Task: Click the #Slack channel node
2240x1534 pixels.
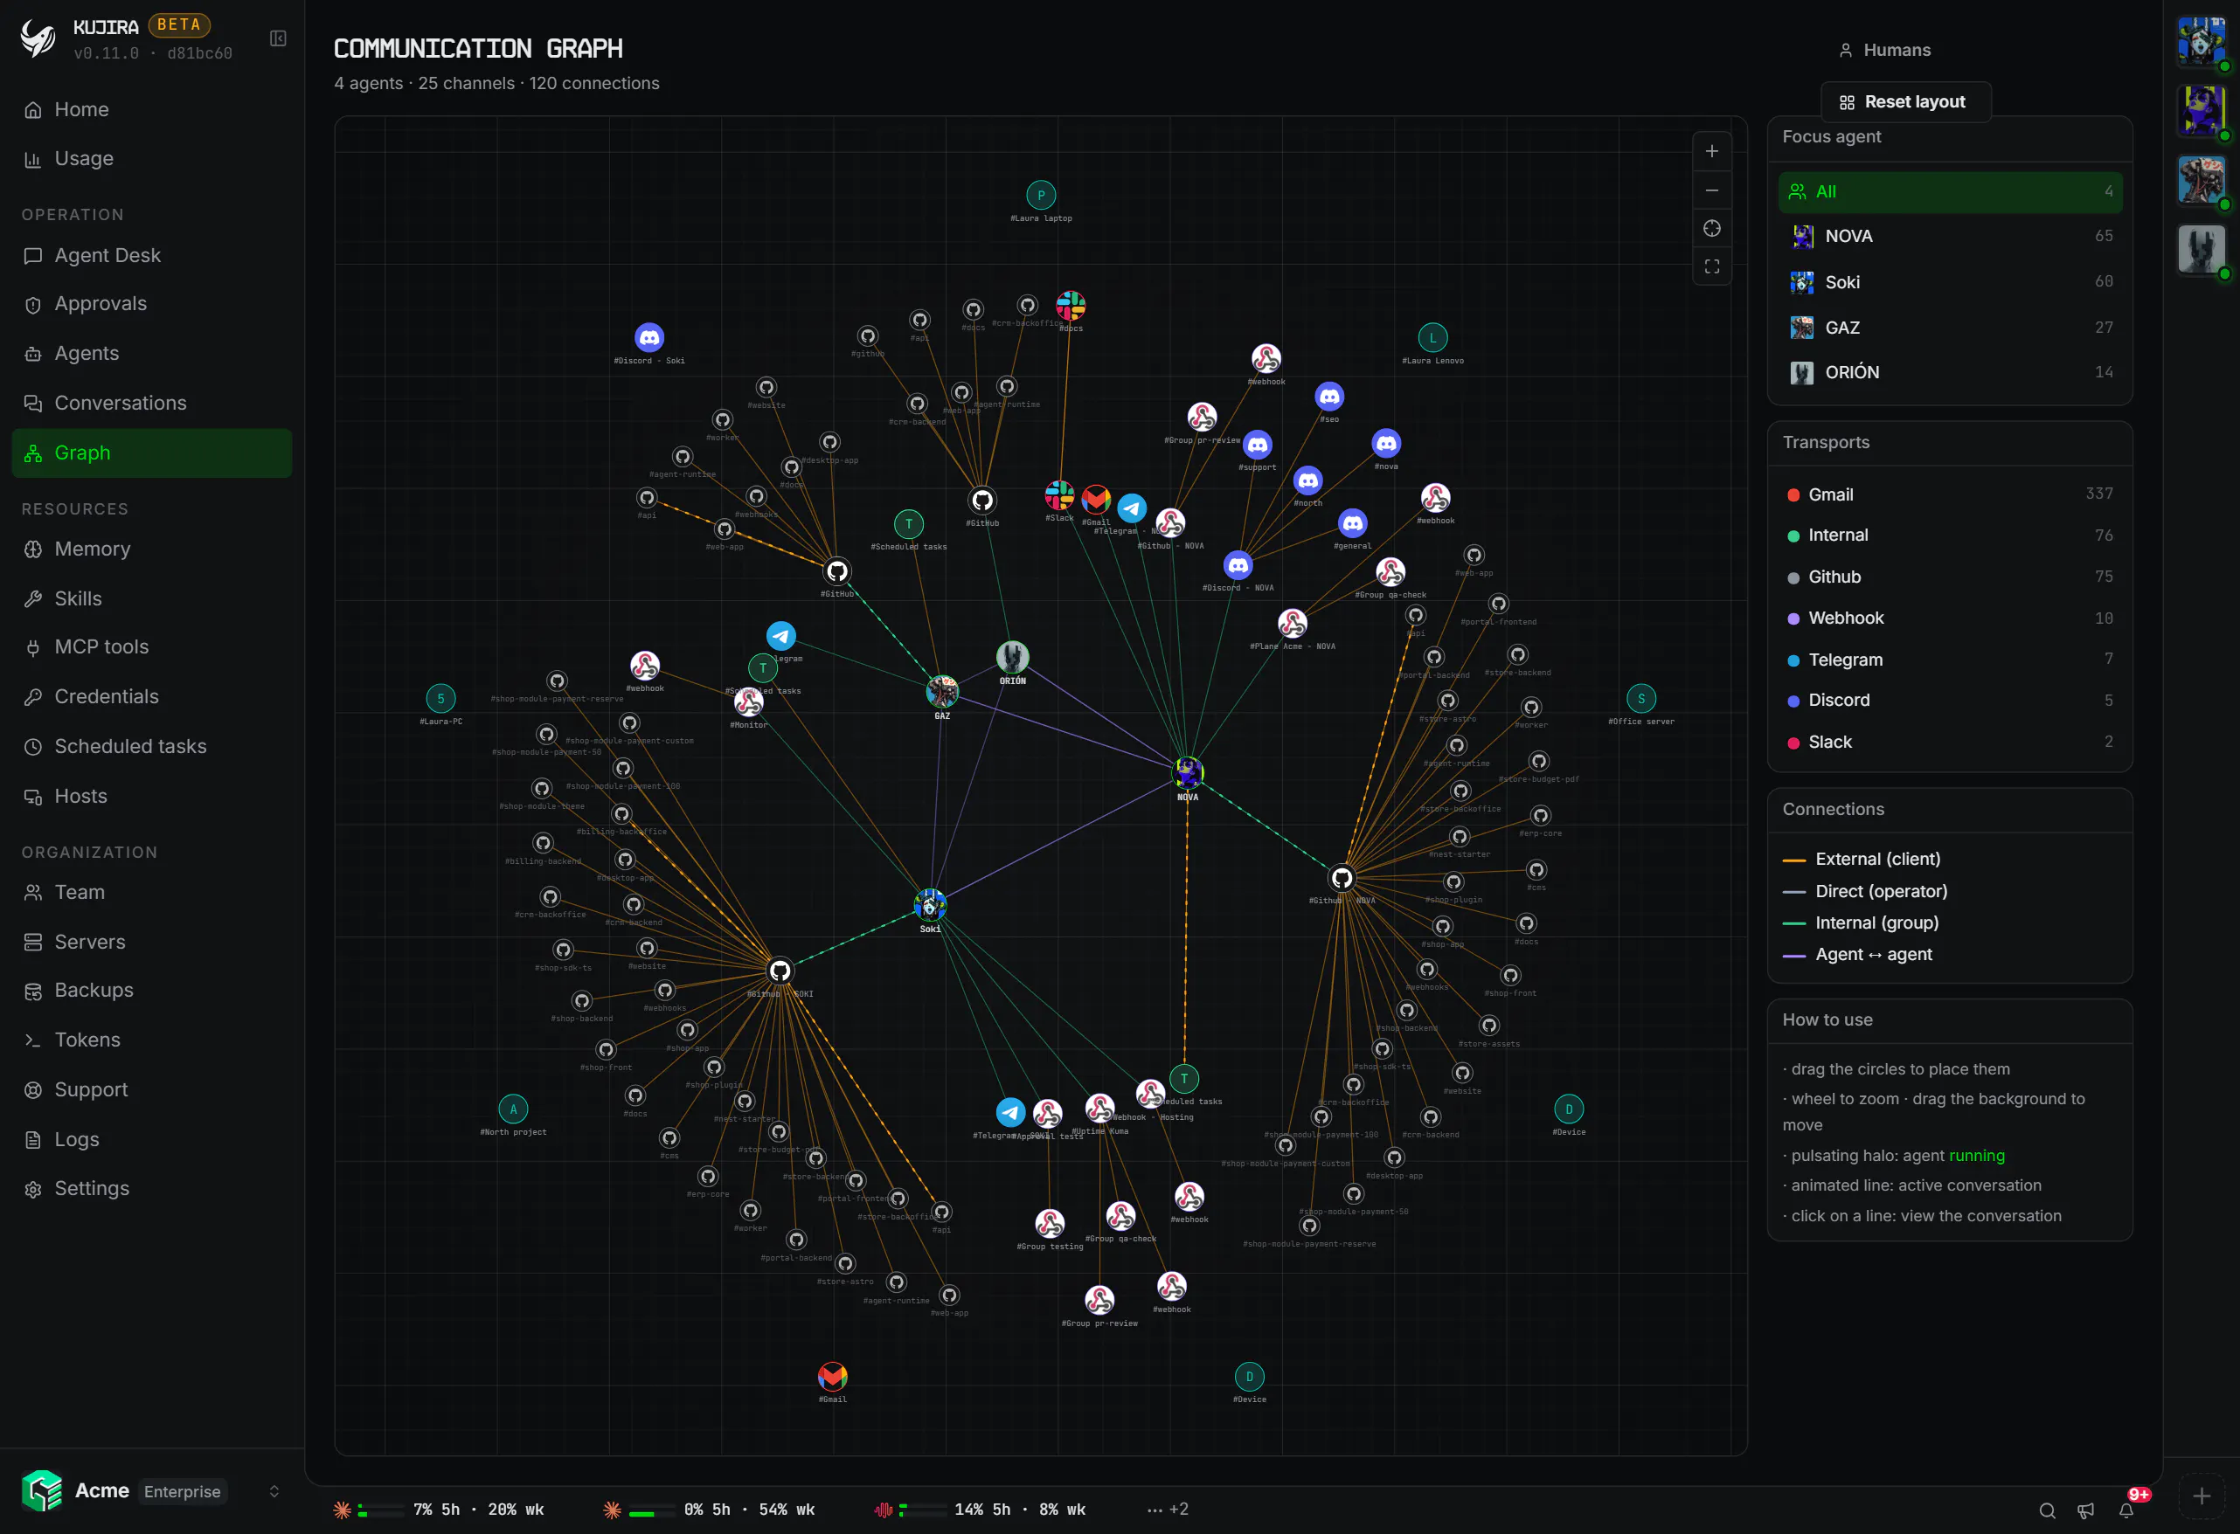Action: tap(1059, 495)
